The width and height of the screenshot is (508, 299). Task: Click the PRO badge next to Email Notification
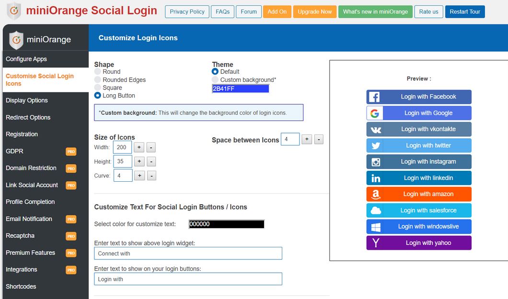pos(71,219)
